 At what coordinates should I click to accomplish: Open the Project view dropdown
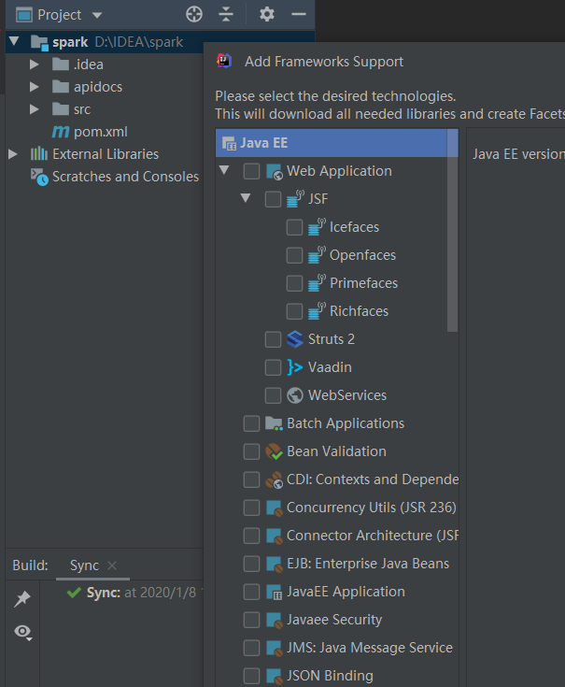(97, 16)
